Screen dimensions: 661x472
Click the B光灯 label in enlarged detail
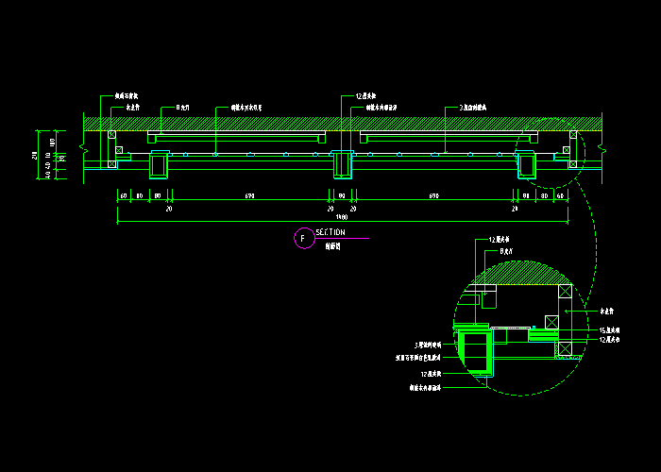coord(503,252)
